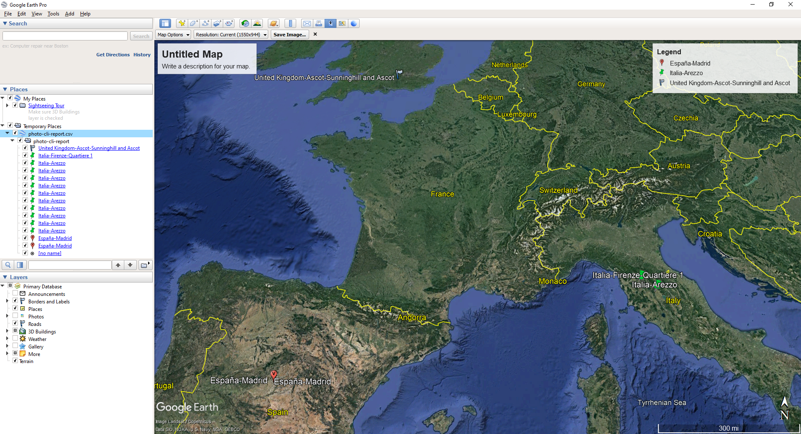Show historical imagery

point(245,23)
